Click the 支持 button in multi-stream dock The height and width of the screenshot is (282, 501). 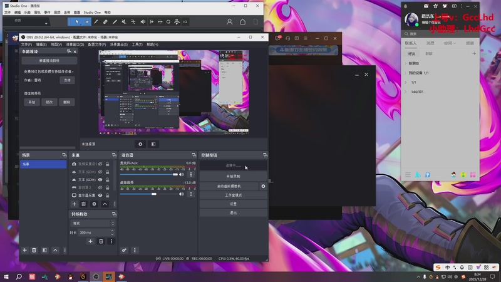(67, 80)
